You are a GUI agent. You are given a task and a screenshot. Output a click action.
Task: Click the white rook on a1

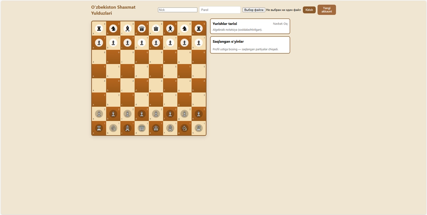pos(99,128)
